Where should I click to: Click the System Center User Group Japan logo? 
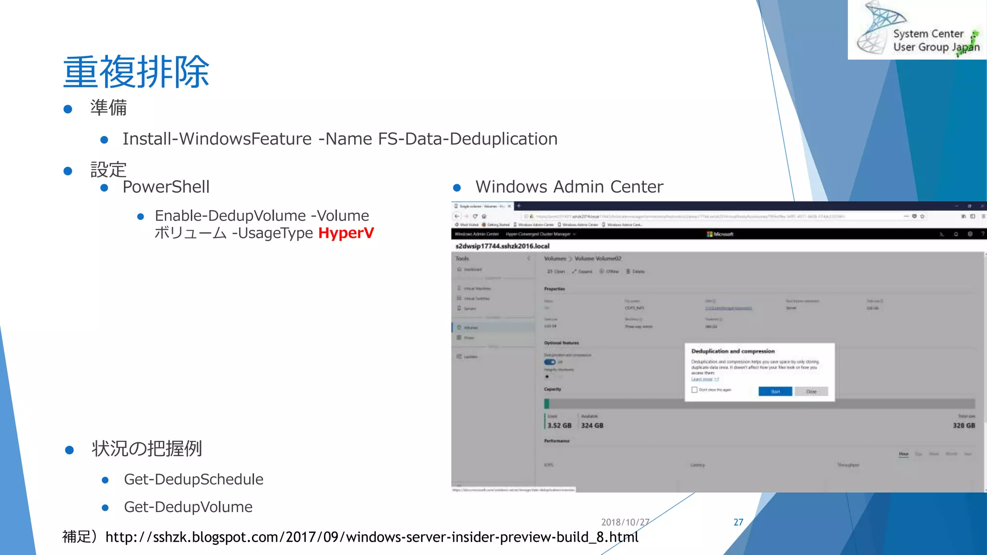tap(918, 29)
